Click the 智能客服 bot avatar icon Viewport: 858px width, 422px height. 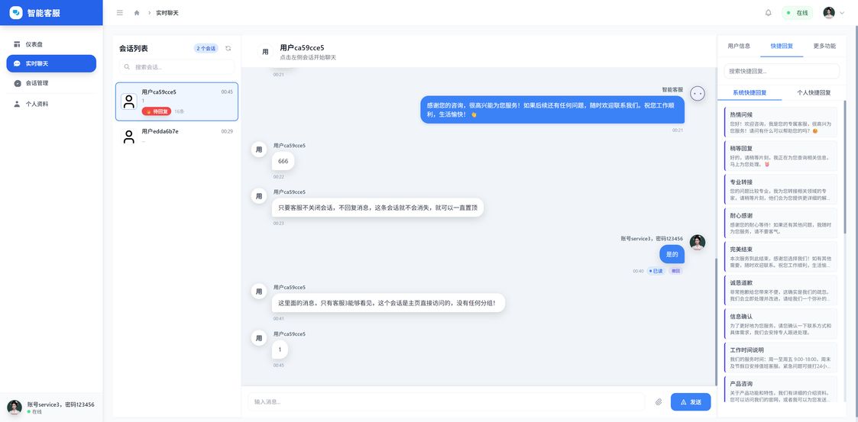click(x=697, y=93)
